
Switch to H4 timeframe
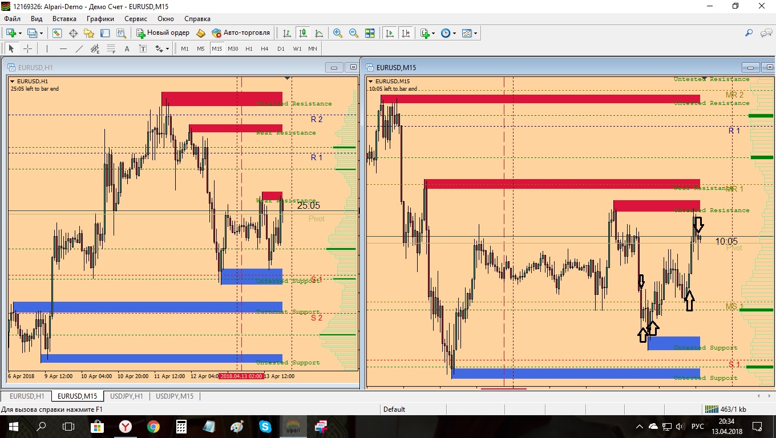pyautogui.click(x=265, y=48)
